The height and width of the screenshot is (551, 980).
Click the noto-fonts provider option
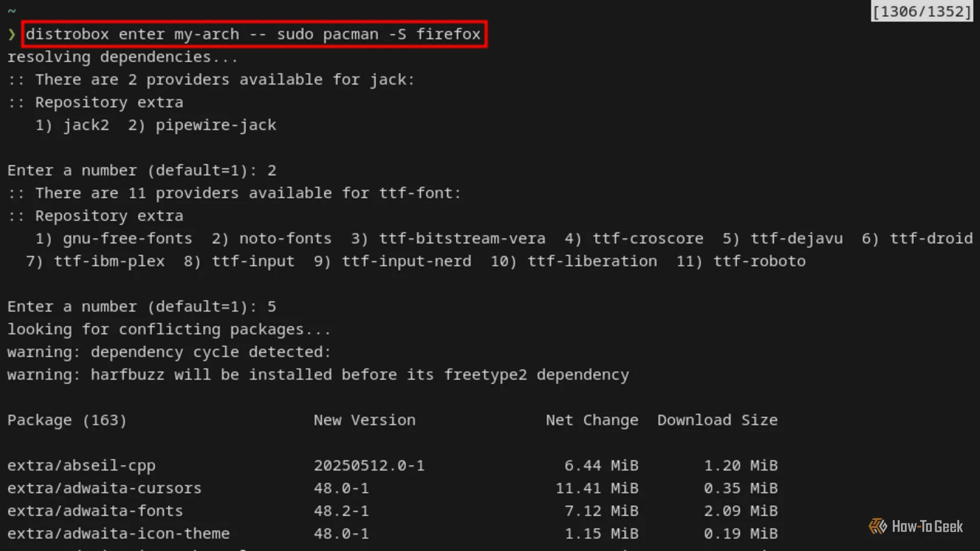285,238
